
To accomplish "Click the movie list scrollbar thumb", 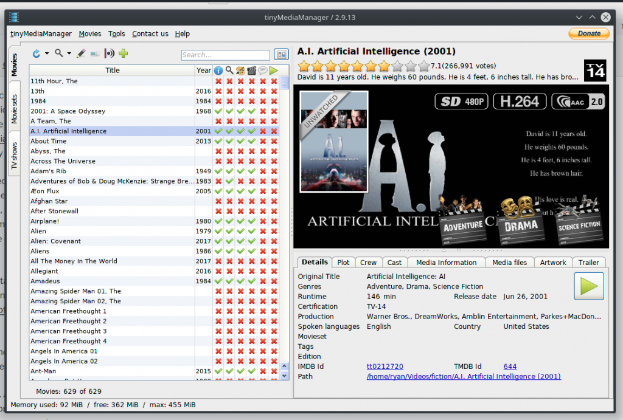I will 284,83.
